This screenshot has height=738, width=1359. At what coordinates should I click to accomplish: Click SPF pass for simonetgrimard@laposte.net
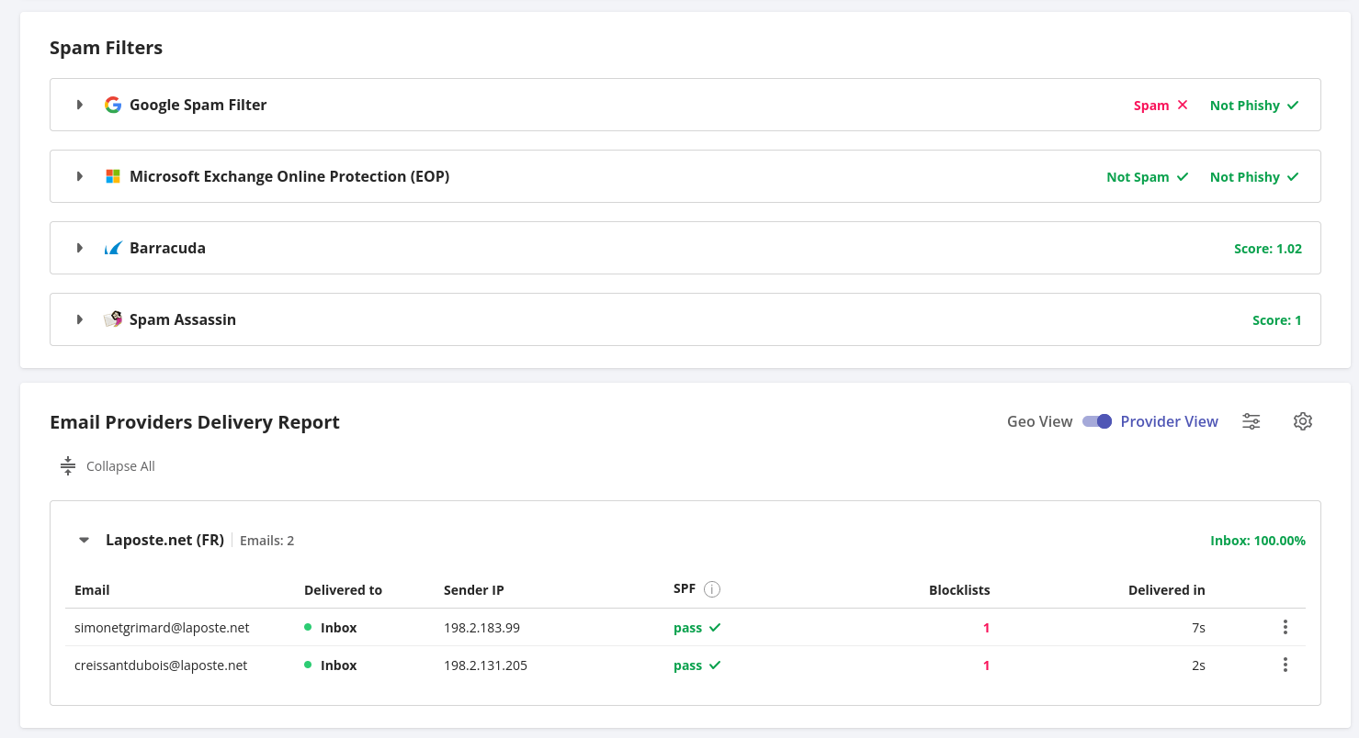tap(697, 628)
